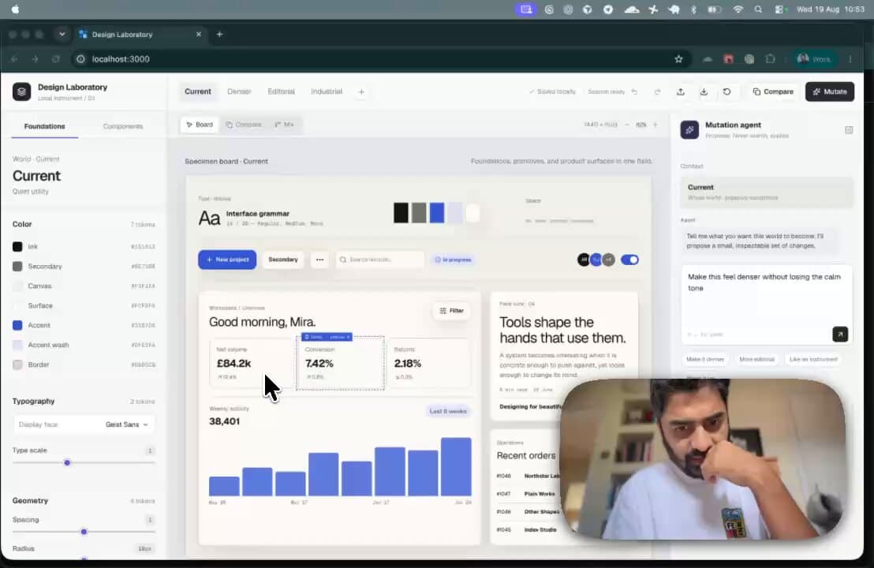Image resolution: width=874 pixels, height=568 pixels.
Task: Click the Bluetooth menu bar icon
Action: click(x=693, y=9)
